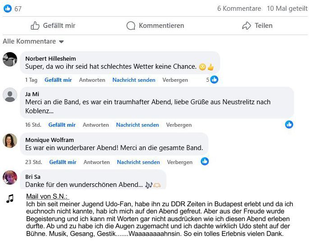Toggle Gefällt mir on Norbert's comment

click(58, 80)
